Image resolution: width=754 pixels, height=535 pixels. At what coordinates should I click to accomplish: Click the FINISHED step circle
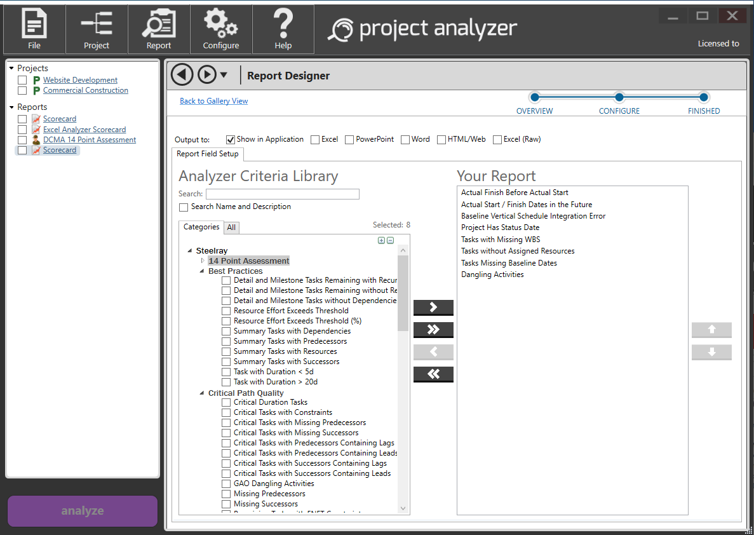click(704, 98)
